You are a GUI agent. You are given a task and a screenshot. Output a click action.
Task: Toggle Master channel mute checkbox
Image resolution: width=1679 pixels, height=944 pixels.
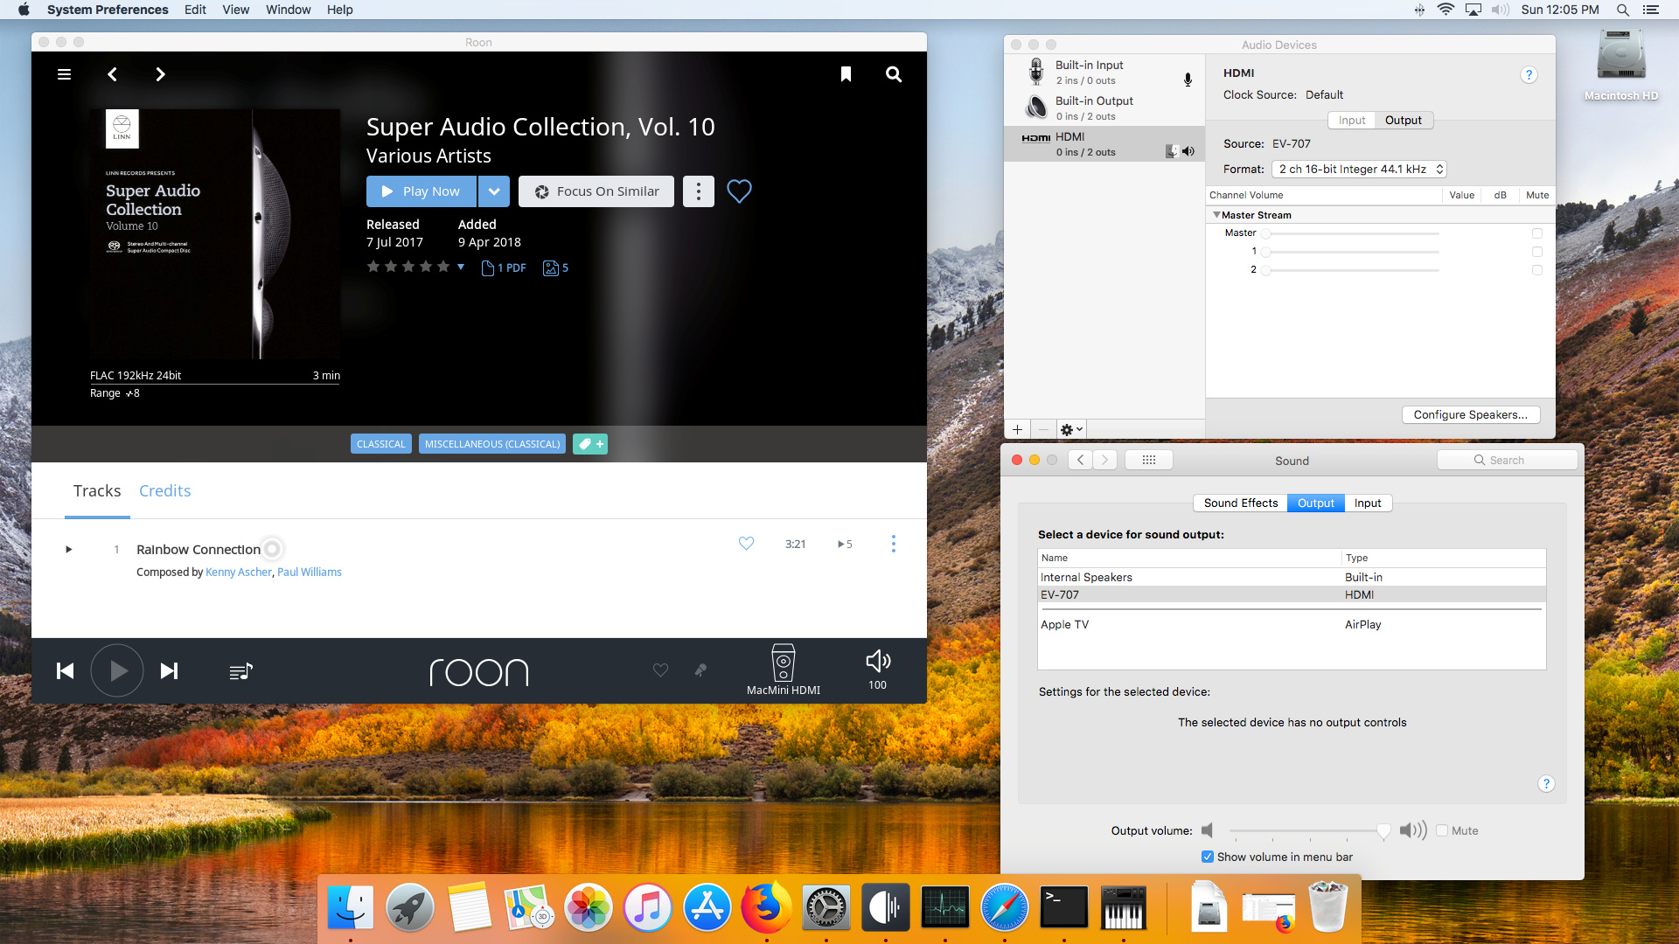1537,233
